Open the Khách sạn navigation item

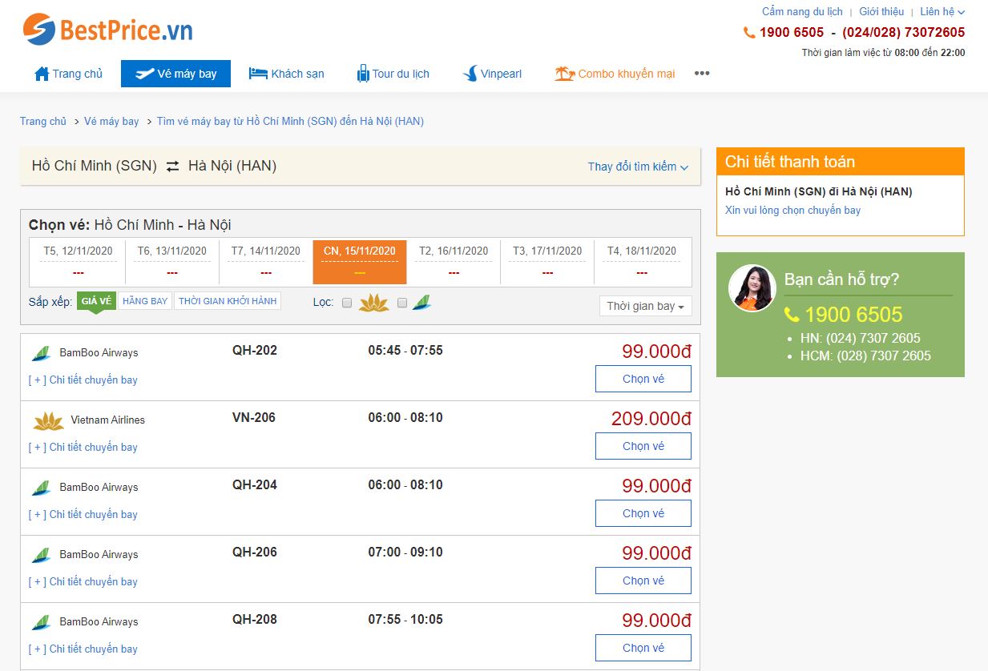click(x=286, y=74)
